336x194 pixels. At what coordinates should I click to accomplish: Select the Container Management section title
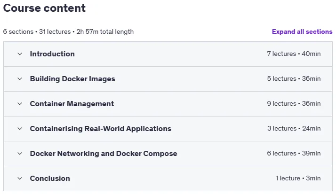pyautogui.click(x=72, y=104)
